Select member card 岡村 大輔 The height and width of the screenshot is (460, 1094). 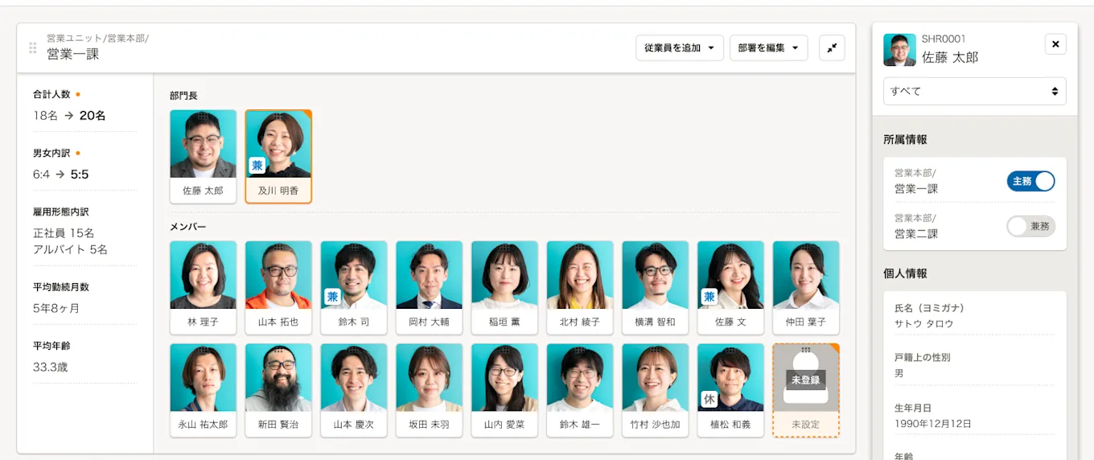(x=430, y=288)
